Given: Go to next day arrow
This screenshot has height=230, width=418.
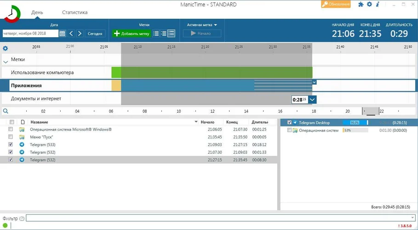Looking at the screenshot, I should (x=80, y=34).
